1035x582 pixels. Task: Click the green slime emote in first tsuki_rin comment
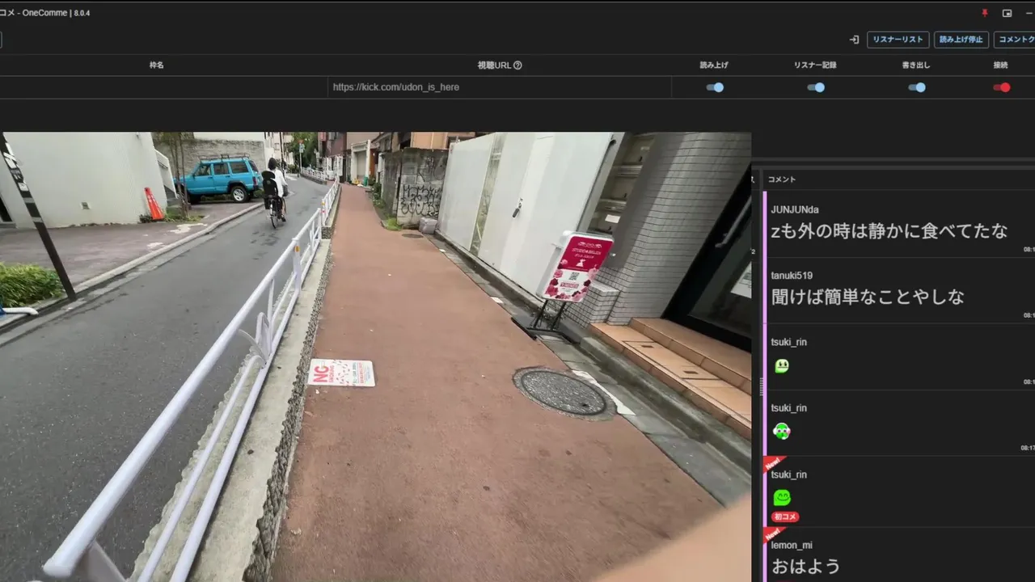[782, 365]
